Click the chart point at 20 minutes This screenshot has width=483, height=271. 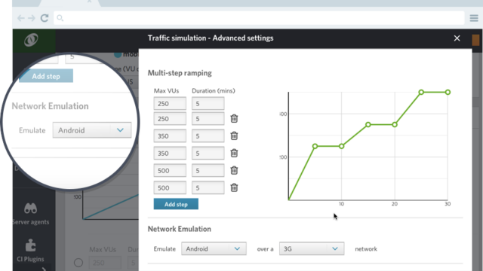pyautogui.click(x=395, y=125)
